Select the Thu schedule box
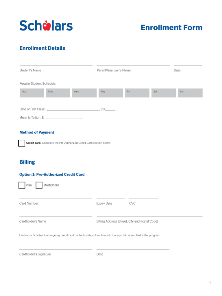 (111, 93)
